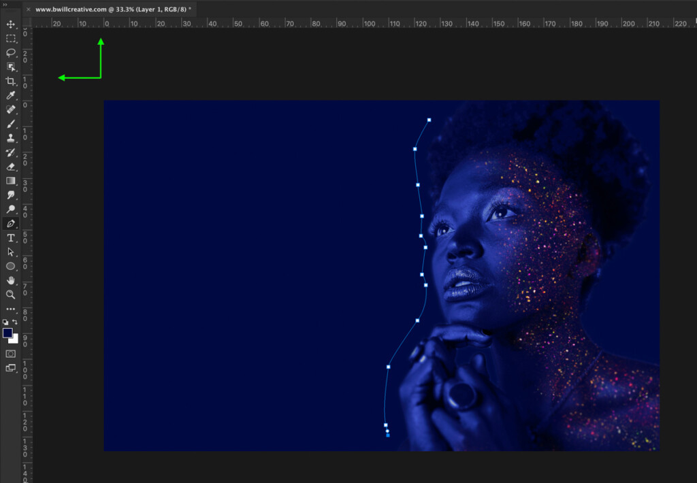Select the Eyedropper tool

[x=11, y=95]
